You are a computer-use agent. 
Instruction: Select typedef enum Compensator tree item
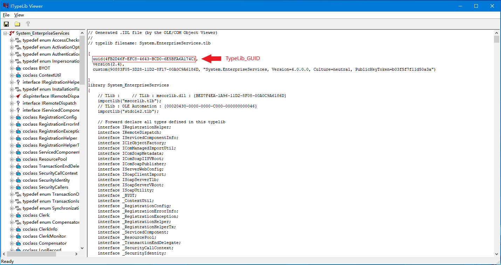point(51,222)
